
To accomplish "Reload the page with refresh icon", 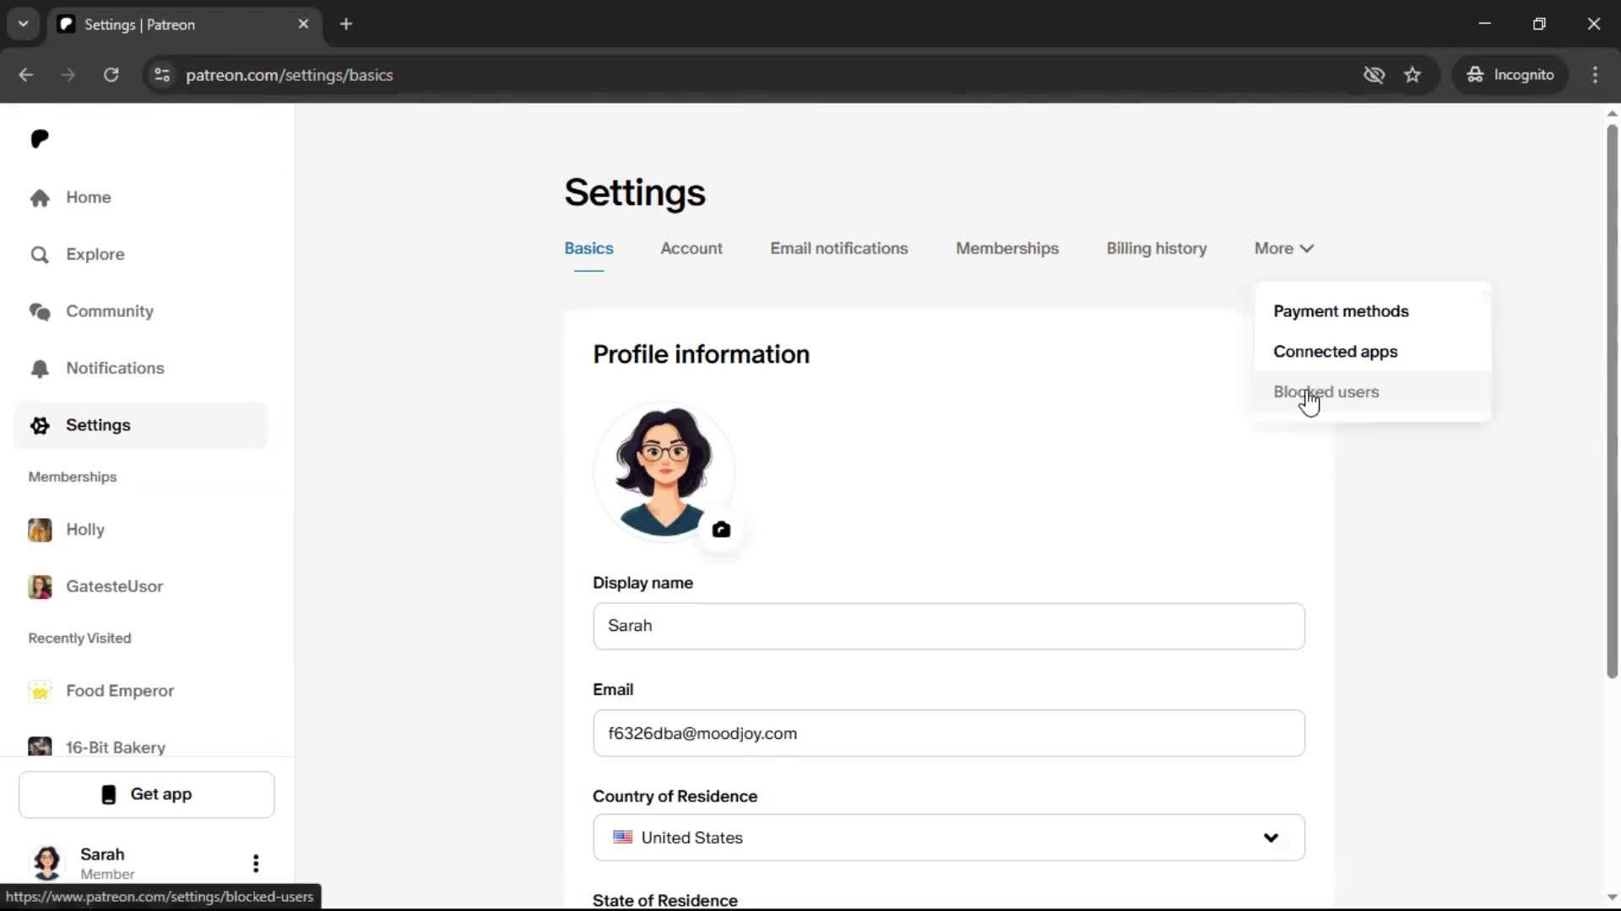I will [111, 75].
